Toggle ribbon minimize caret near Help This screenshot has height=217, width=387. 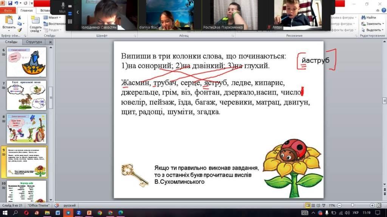click(378, 11)
